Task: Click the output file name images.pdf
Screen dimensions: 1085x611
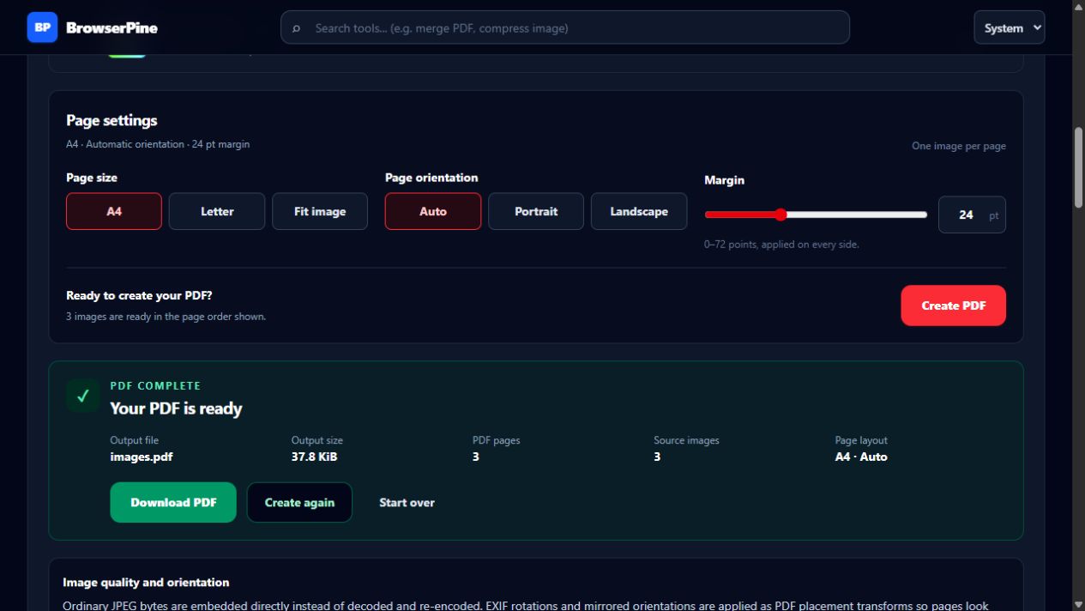Action: (x=142, y=457)
